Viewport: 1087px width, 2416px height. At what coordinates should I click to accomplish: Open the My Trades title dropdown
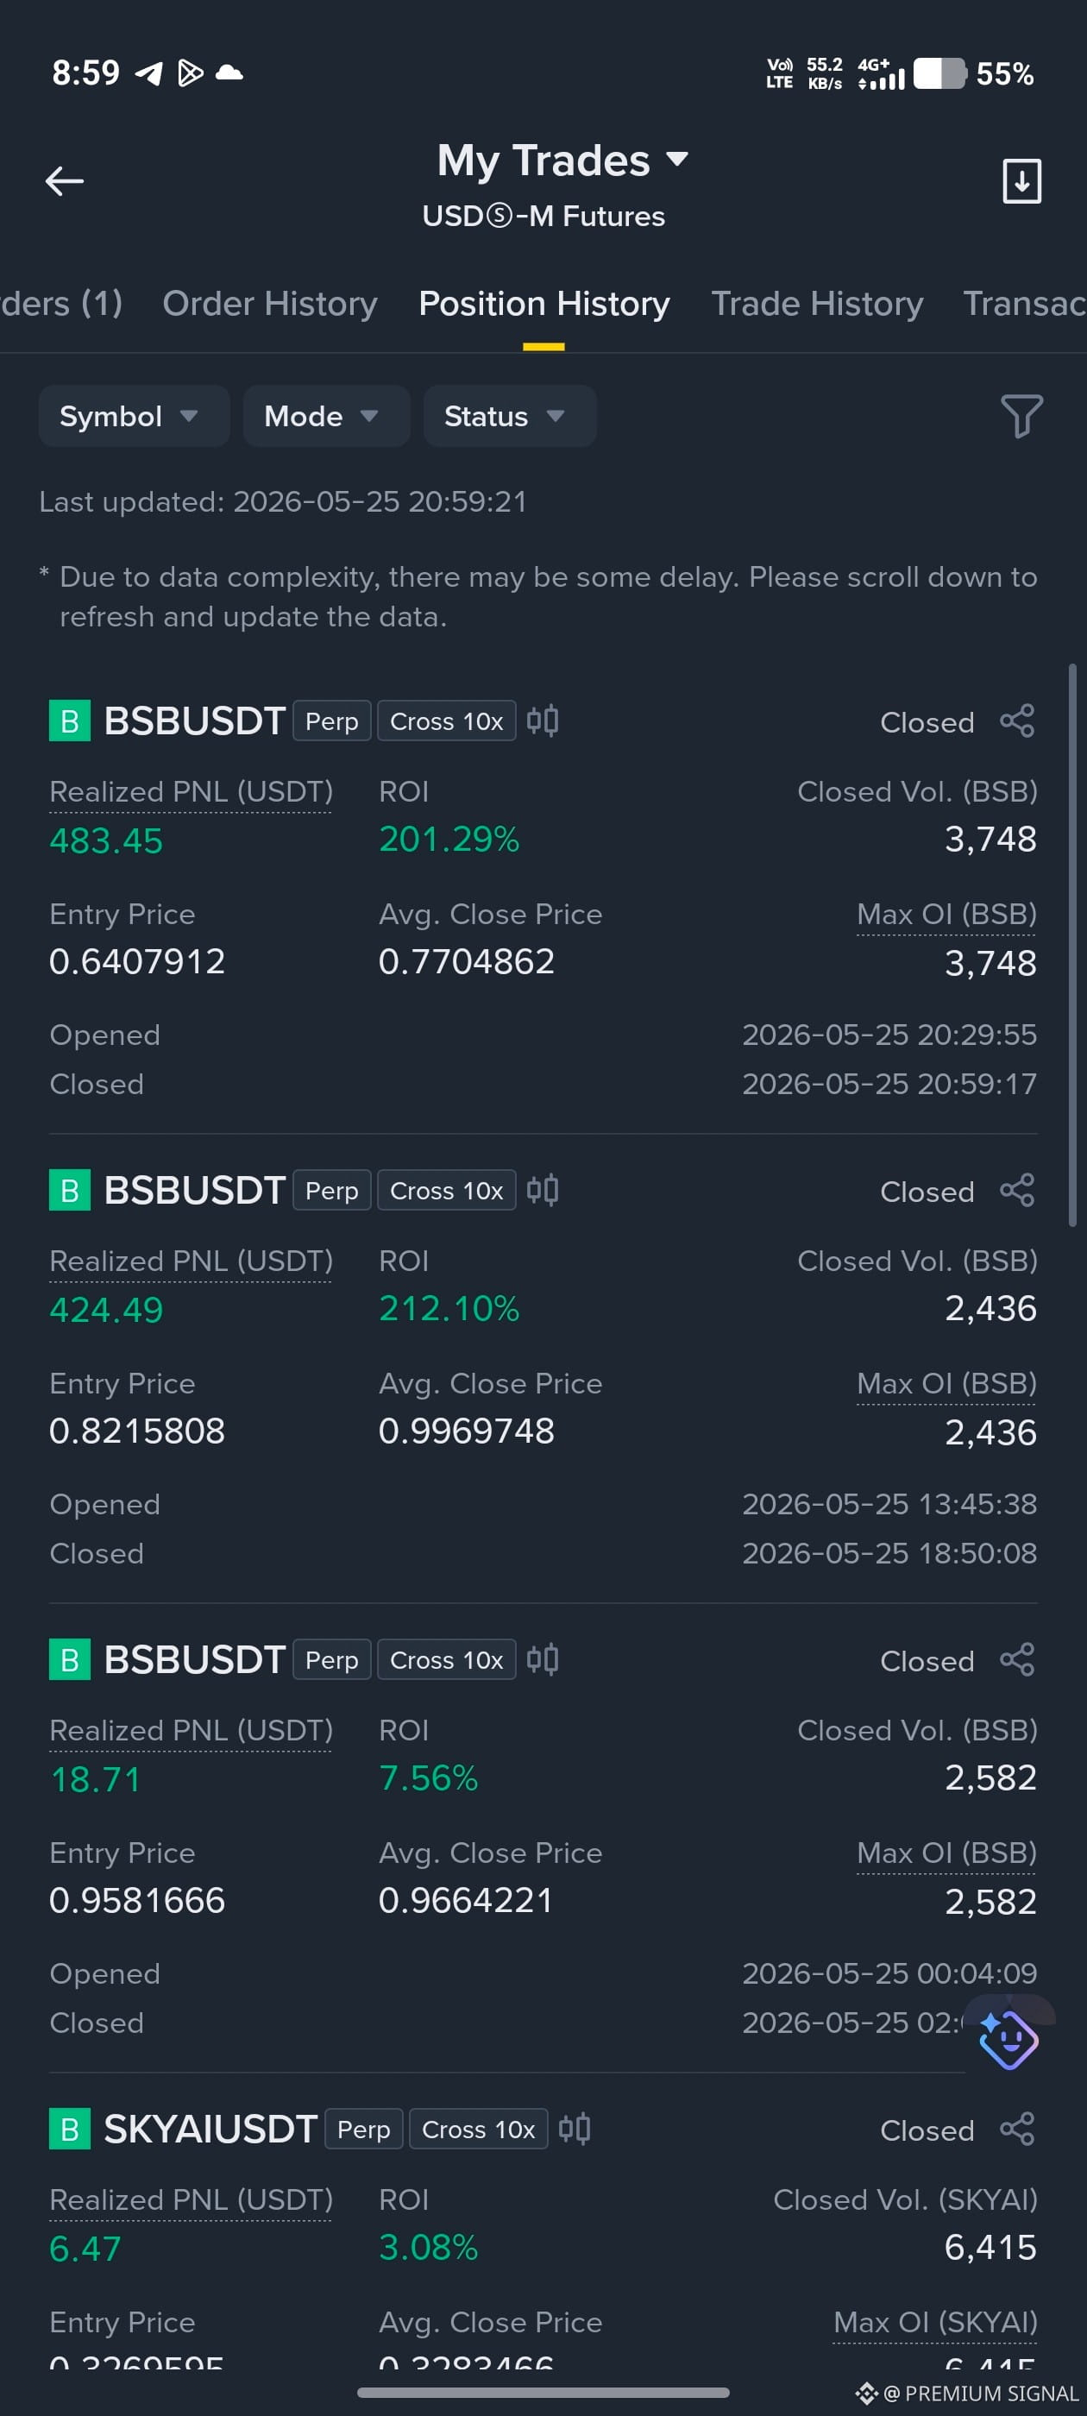561,160
